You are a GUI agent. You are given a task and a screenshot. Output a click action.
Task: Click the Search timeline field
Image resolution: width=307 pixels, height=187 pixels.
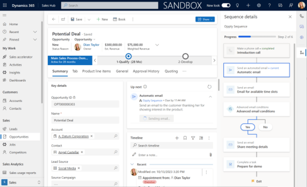pyautogui.click(x=172, y=145)
